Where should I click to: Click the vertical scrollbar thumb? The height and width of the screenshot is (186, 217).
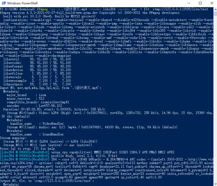[x=215, y=14]
